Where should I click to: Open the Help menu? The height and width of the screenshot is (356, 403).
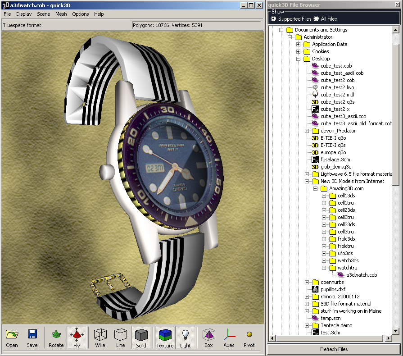[99, 14]
